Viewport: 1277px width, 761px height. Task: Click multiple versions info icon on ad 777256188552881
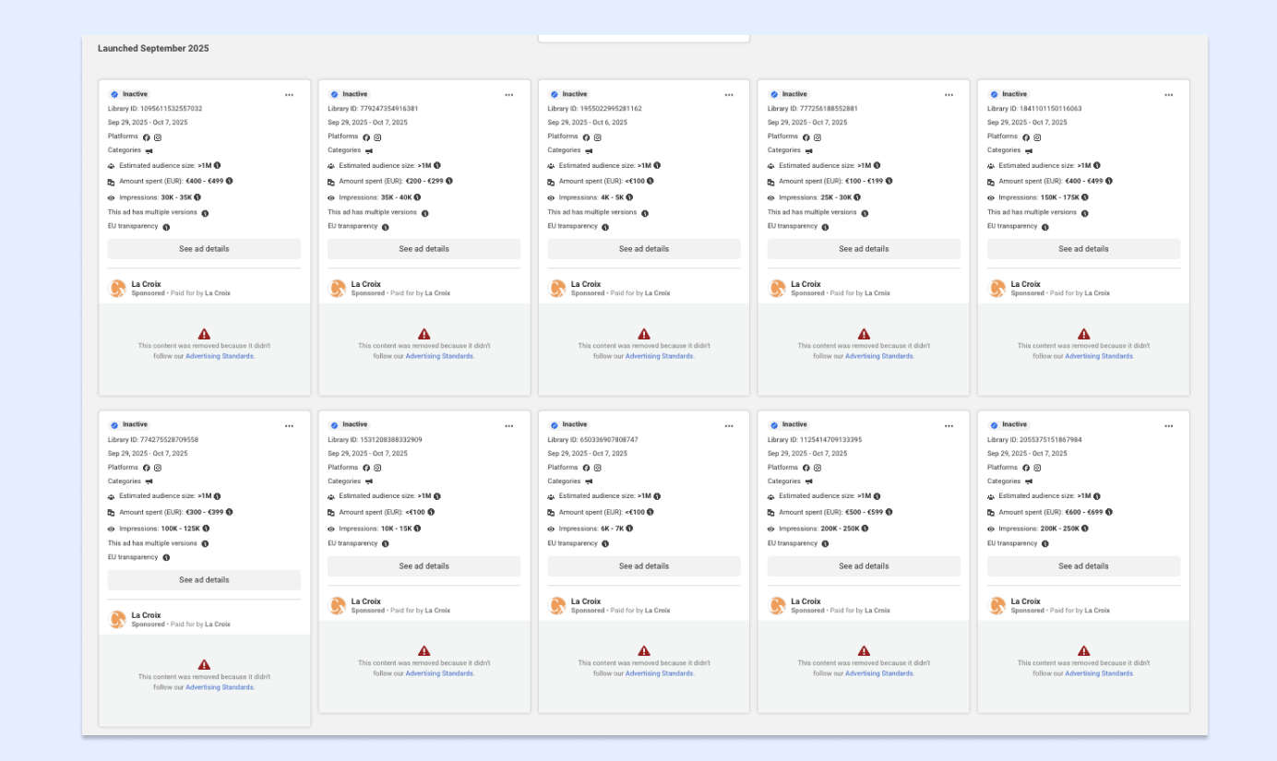tap(864, 213)
